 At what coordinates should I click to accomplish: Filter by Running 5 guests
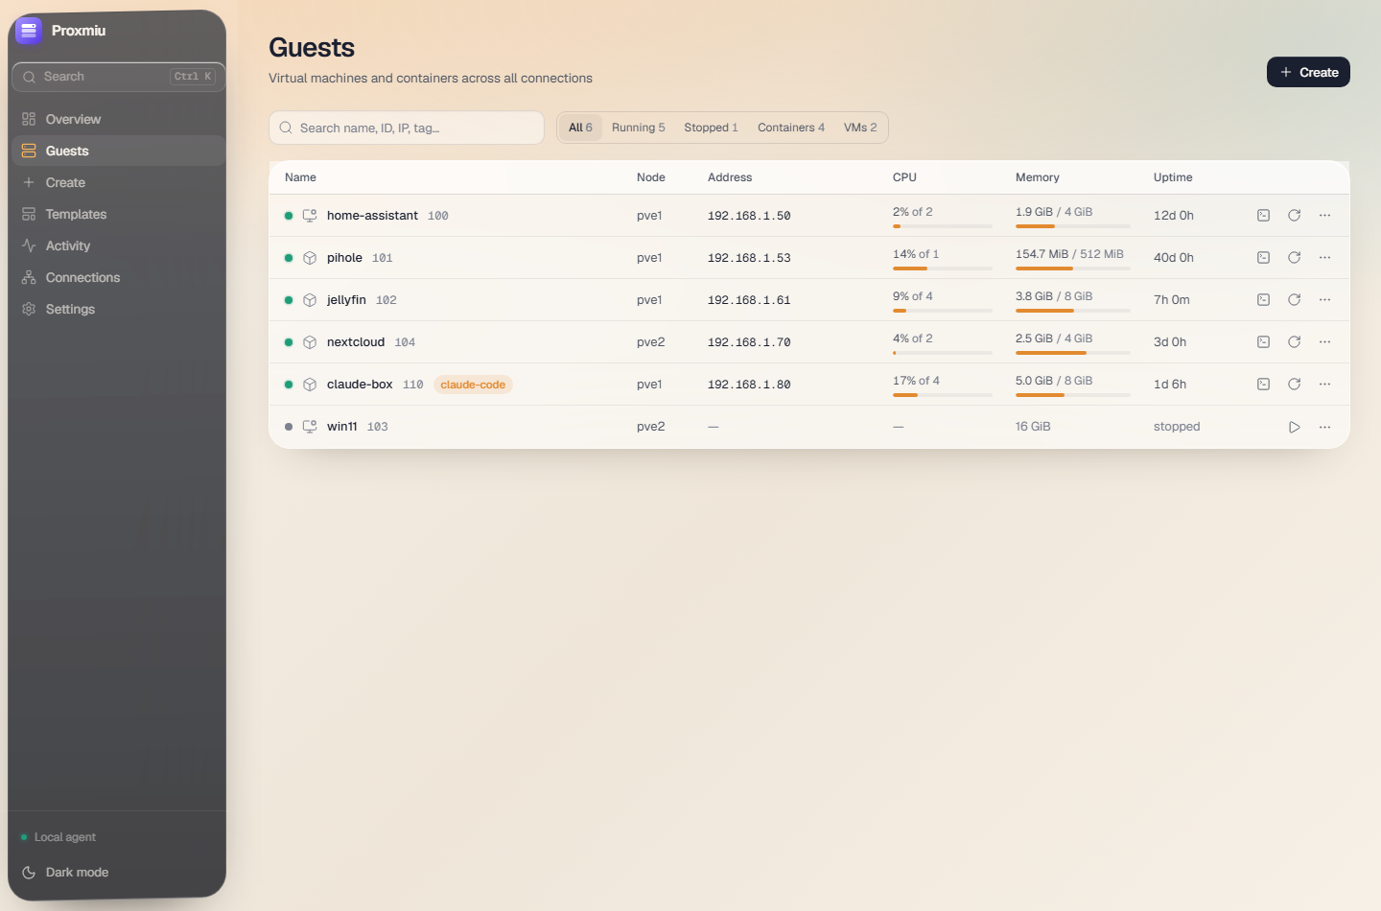(638, 128)
